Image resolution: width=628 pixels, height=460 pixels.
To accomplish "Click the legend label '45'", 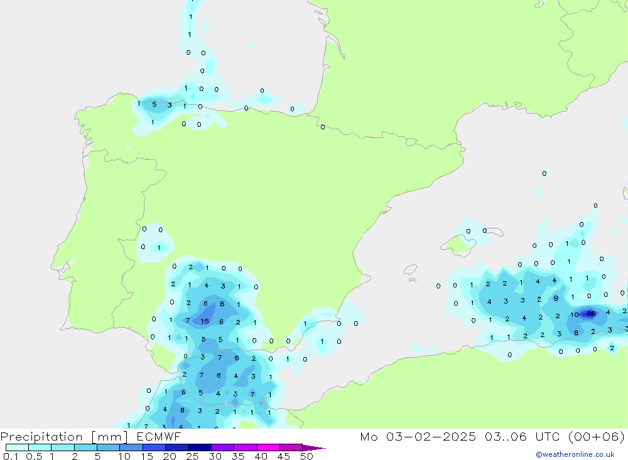I will pyautogui.click(x=284, y=456).
